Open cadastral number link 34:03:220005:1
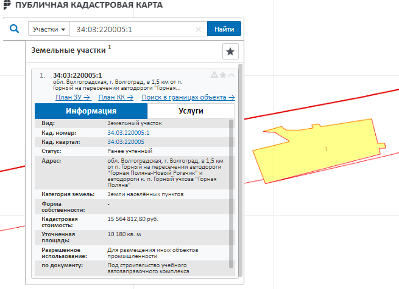 128,132
